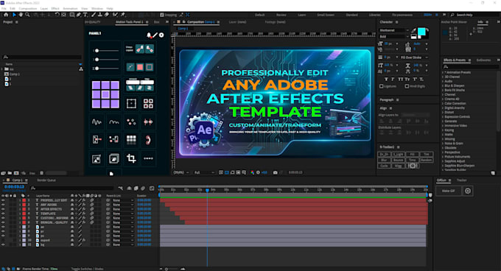This screenshot has height=271, width=501.
Task: Click the gear icon in Motion Tools panel
Action: pyautogui.click(x=161, y=35)
